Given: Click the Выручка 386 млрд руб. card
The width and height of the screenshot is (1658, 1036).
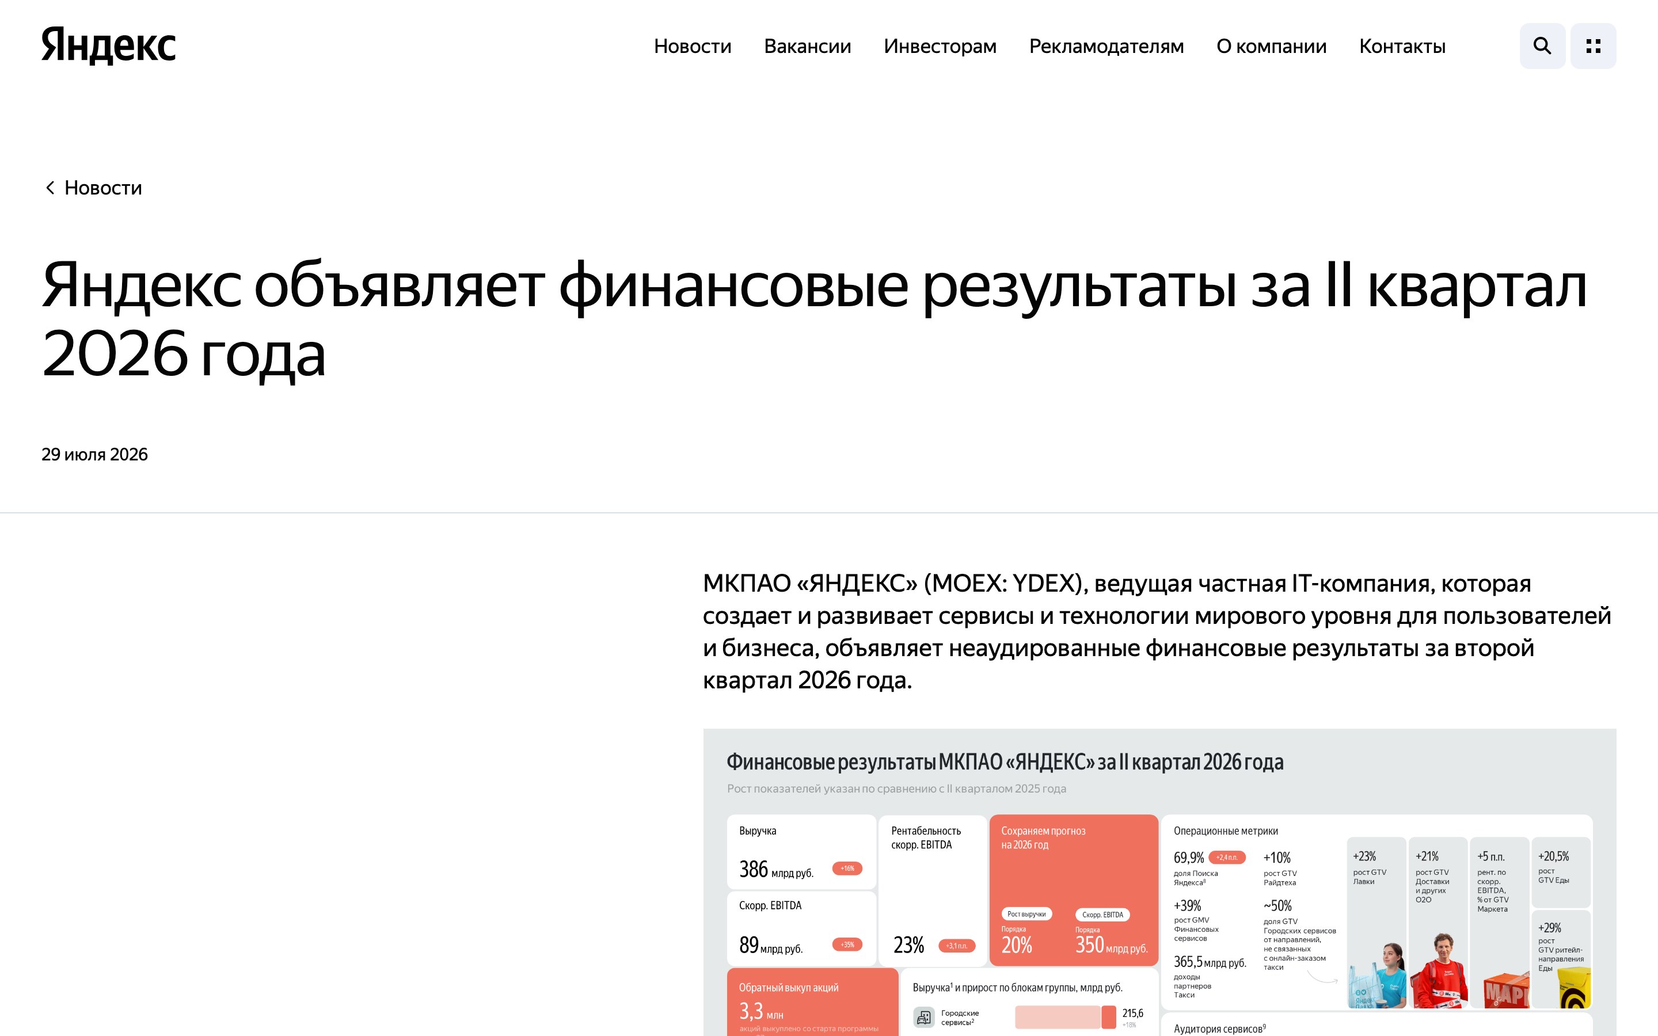Looking at the screenshot, I should pos(801,852).
